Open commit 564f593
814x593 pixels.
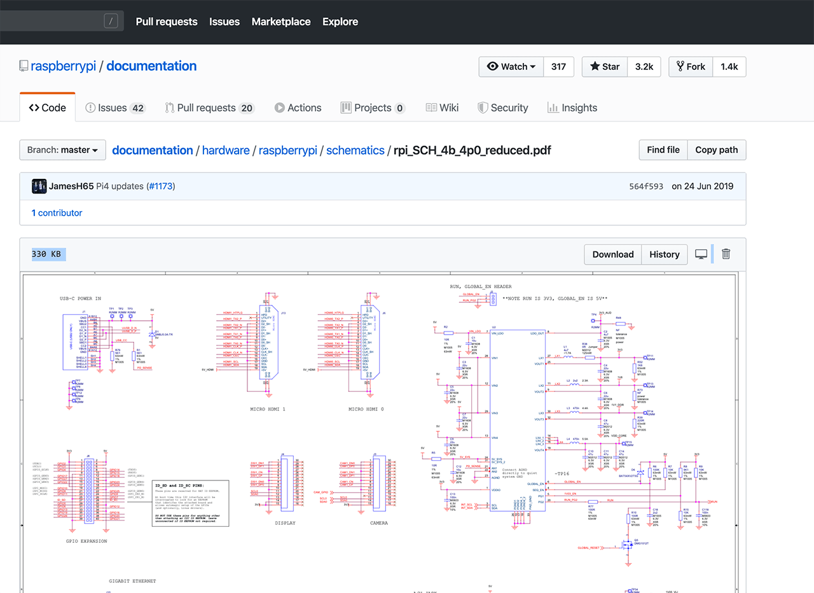point(646,186)
